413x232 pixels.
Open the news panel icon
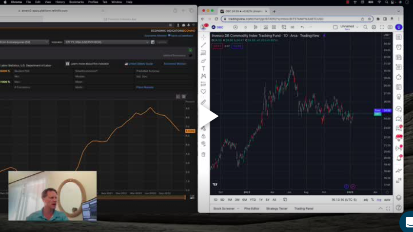(x=398, y=57)
